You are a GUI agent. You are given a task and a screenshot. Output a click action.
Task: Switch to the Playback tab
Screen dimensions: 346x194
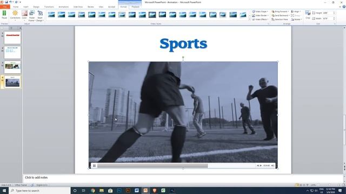click(x=135, y=7)
